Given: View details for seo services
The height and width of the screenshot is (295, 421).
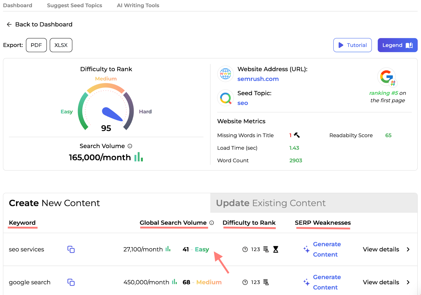Looking at the screenshot, I should (x=381, y=249).
